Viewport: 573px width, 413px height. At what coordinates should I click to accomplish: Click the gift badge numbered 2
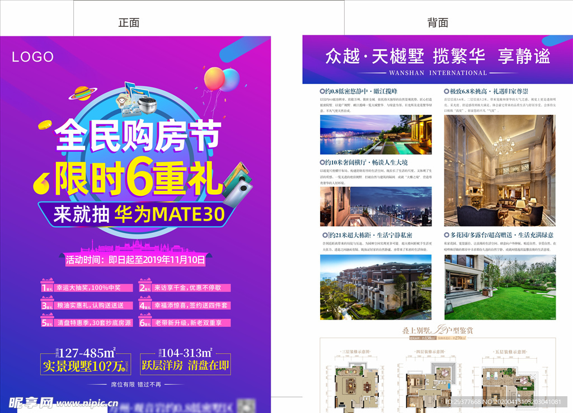[145, 286]
